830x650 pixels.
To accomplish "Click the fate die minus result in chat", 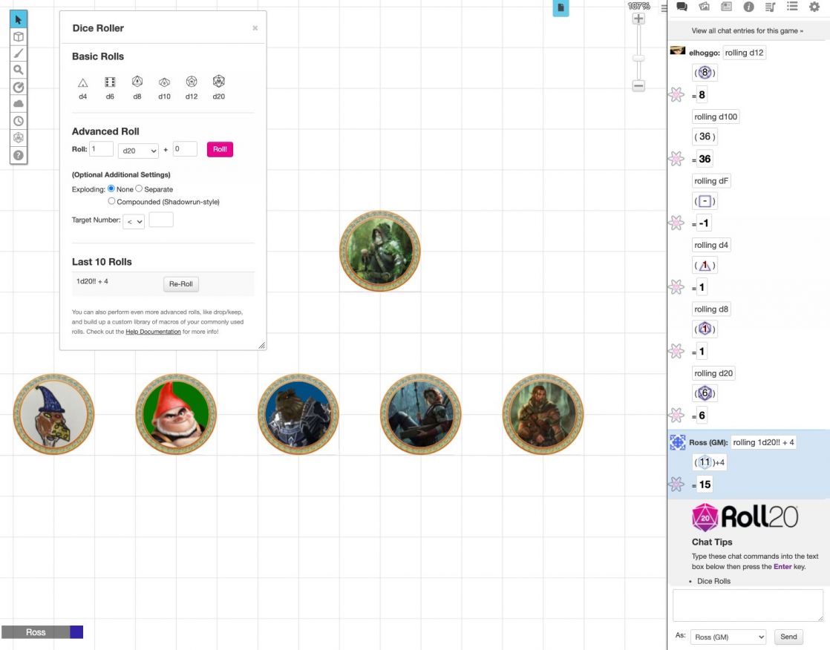I will coord(704,201).
